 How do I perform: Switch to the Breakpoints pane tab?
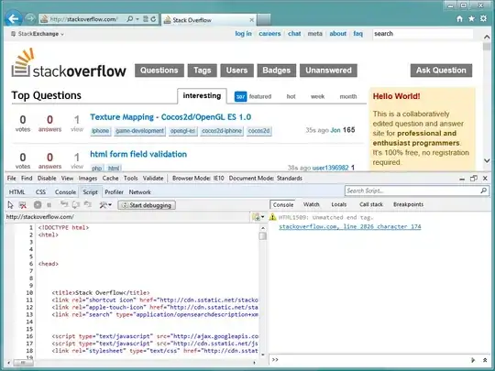tap(408, 204)
